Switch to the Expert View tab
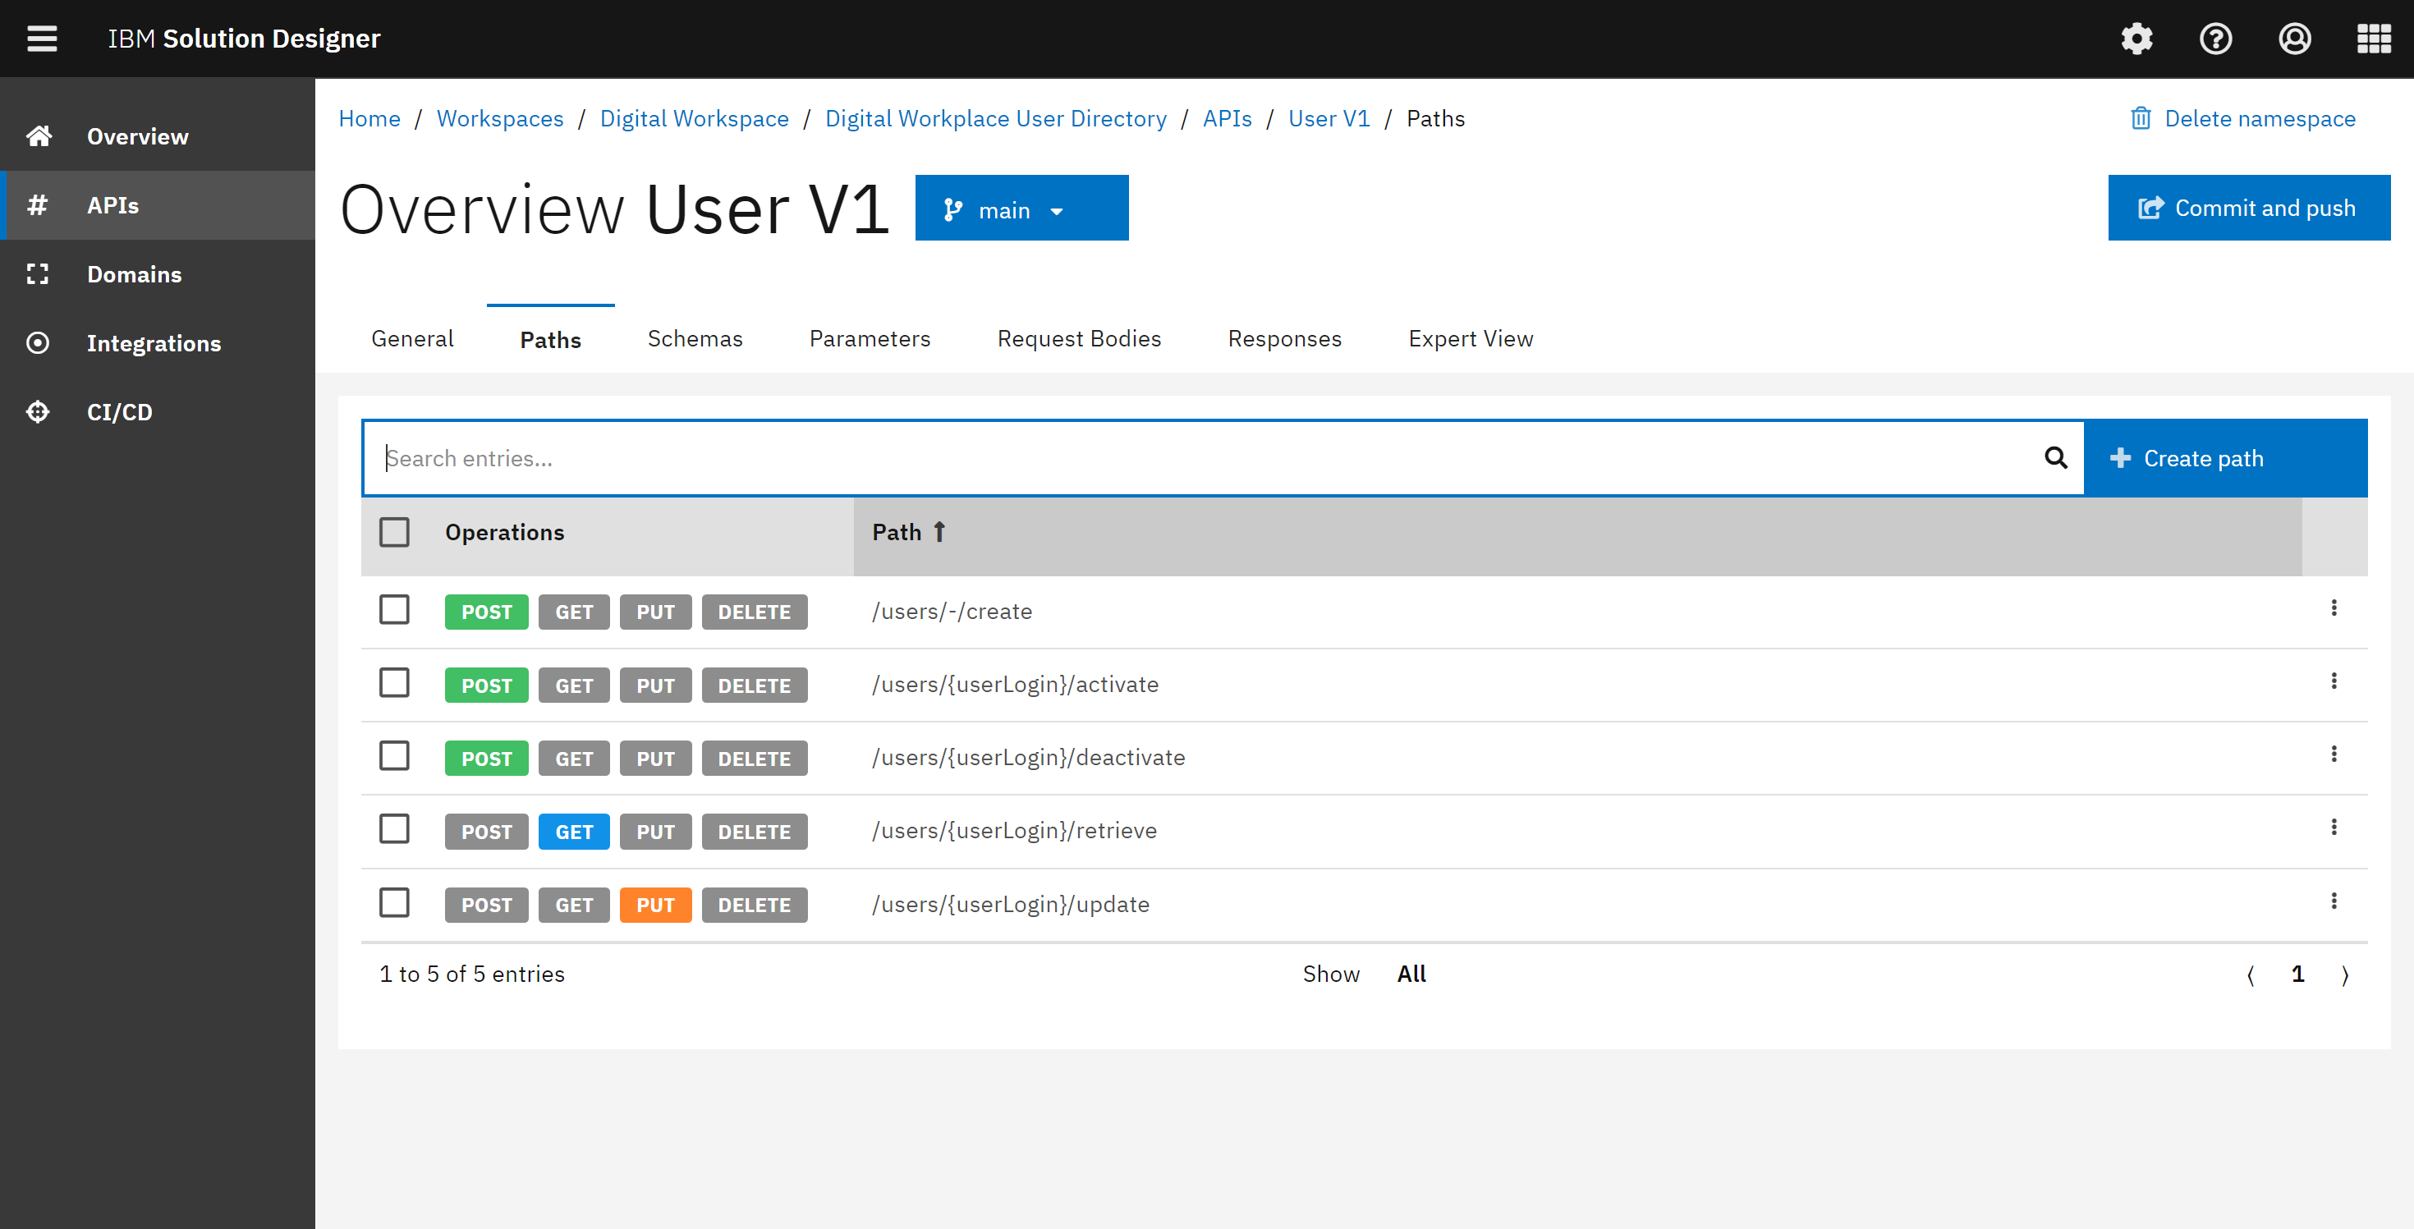Viewport: 2414px width, 1229px height. [1470, 338]
